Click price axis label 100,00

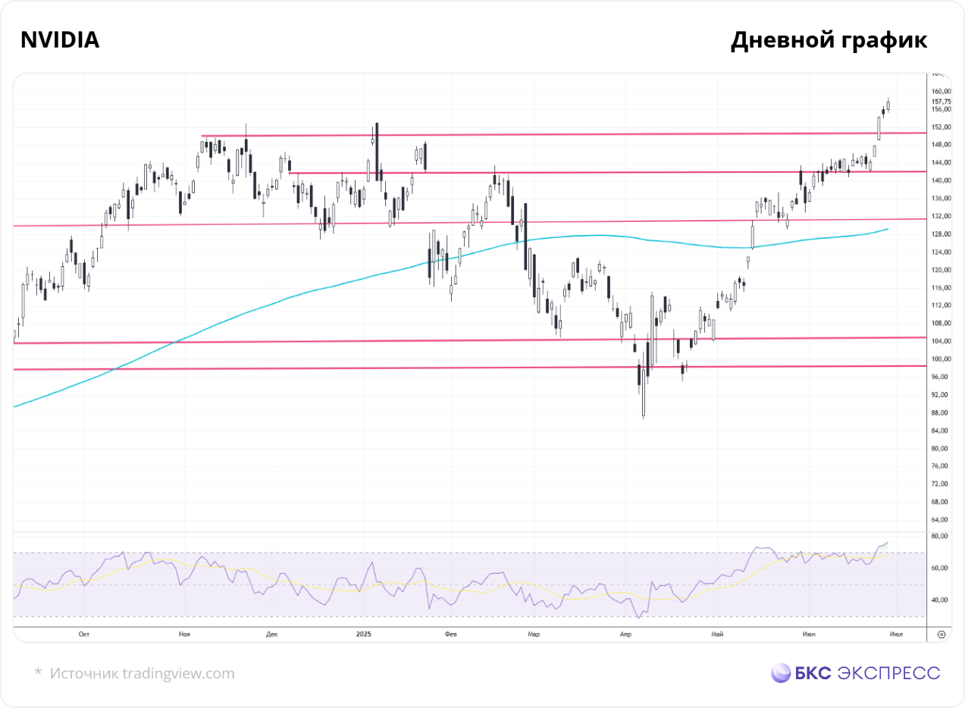tap(941, 359)
